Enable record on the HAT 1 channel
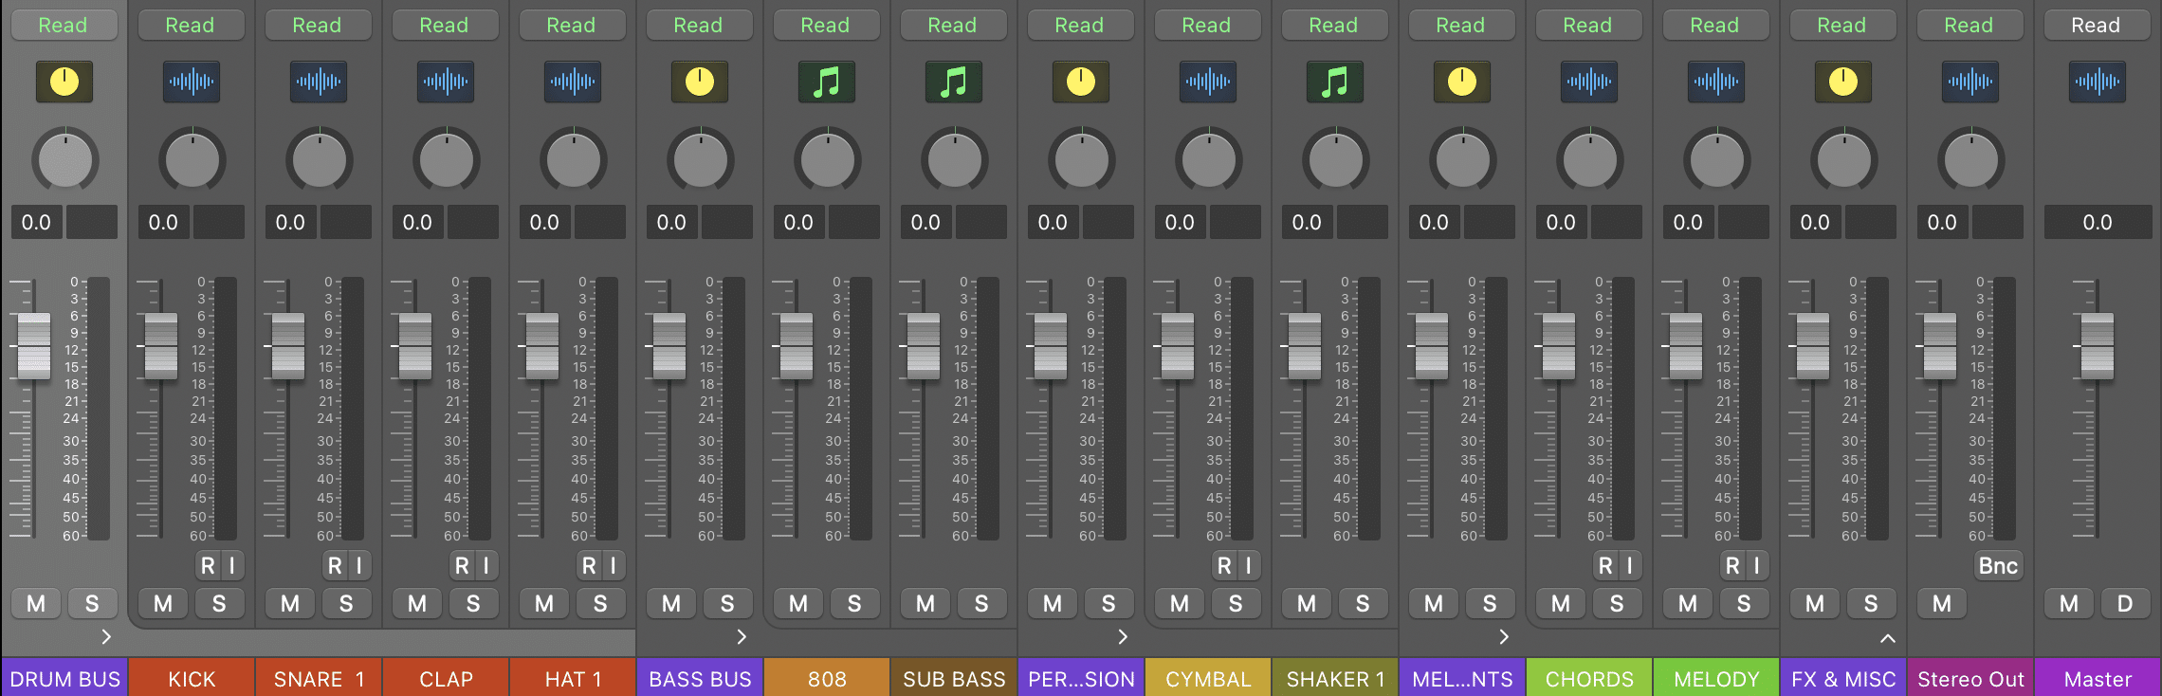Image resolution: width=2162 pixels, height=696 pixels. click(x=589, y=566)
